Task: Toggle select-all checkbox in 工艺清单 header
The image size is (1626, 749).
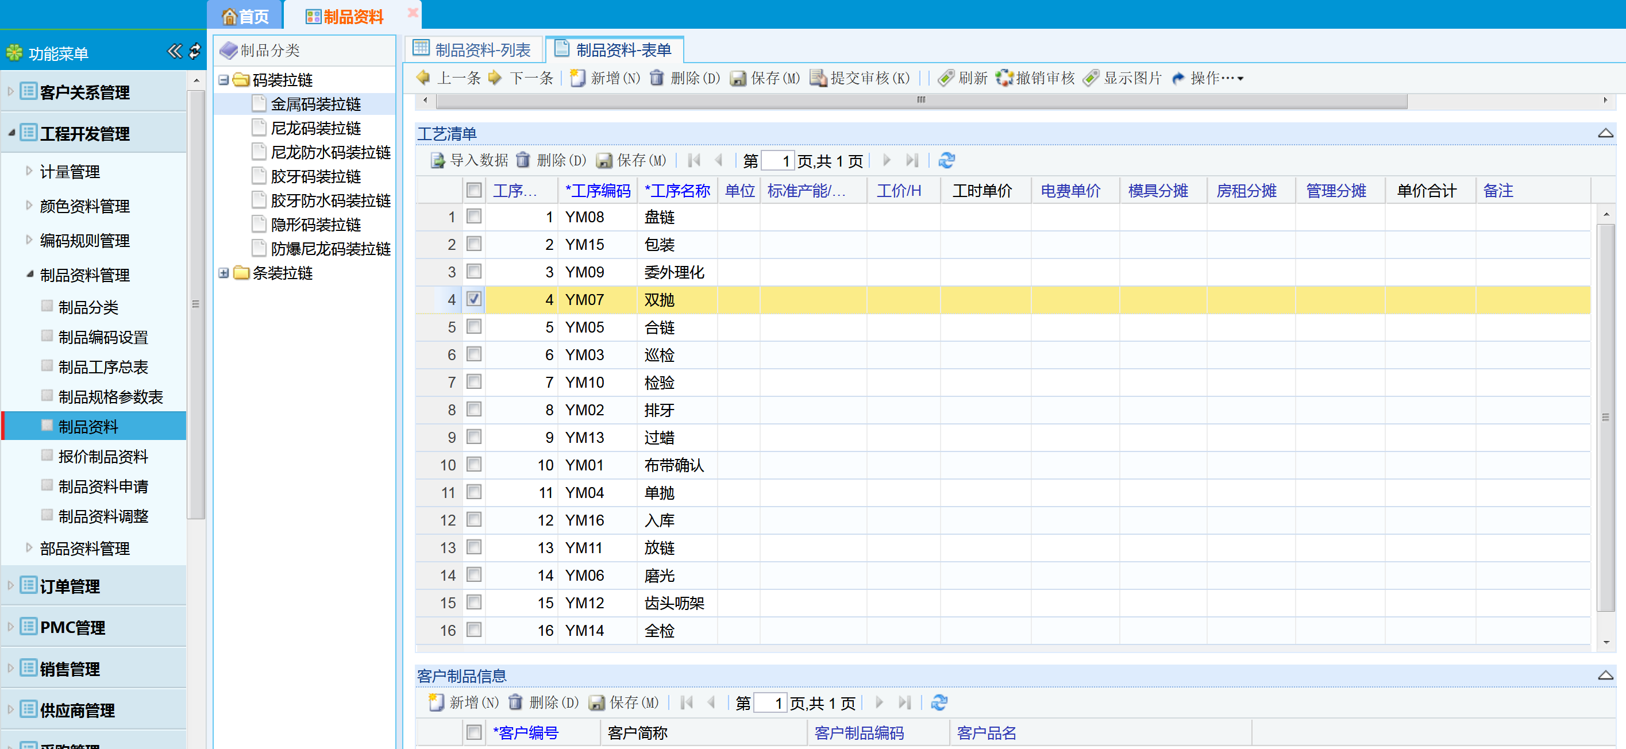Action: click(x=473, y=190)
